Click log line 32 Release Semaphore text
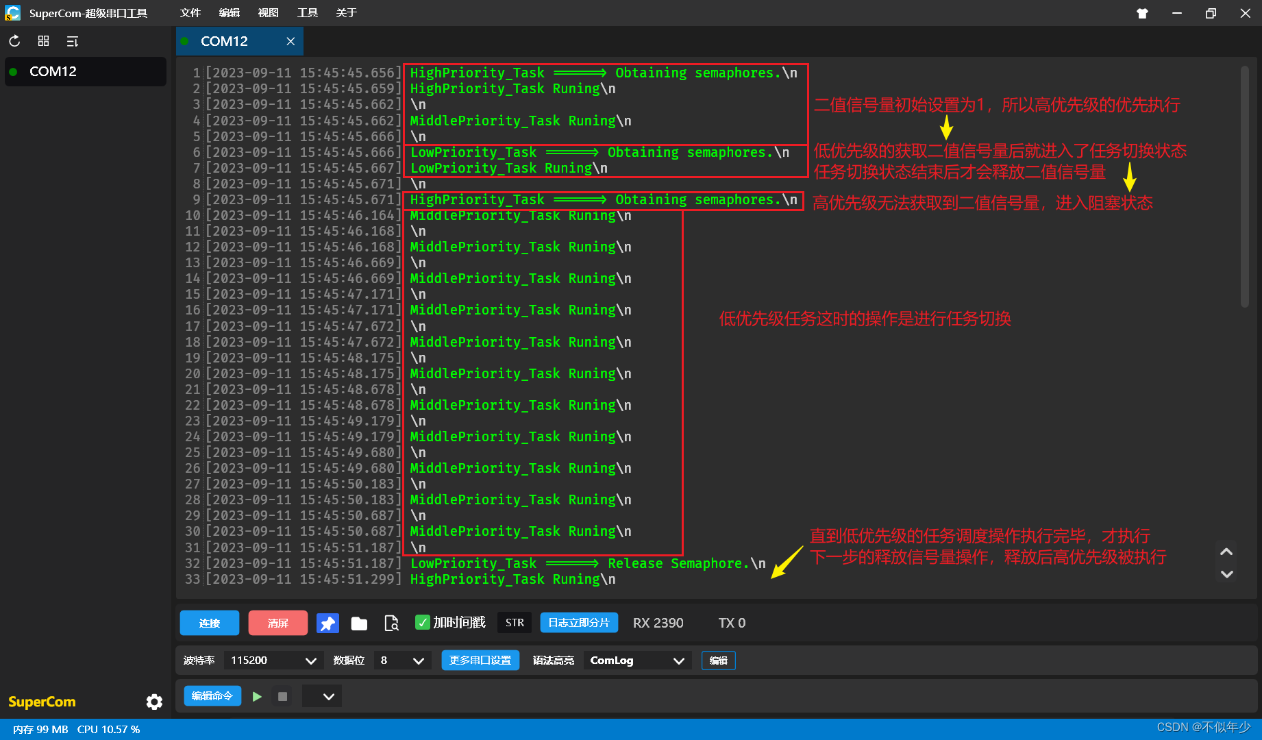 point(588,563)
